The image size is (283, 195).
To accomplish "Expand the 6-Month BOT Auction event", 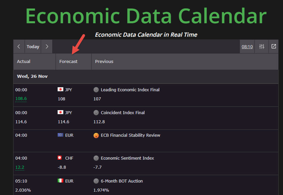I will (x=122, y=181).
